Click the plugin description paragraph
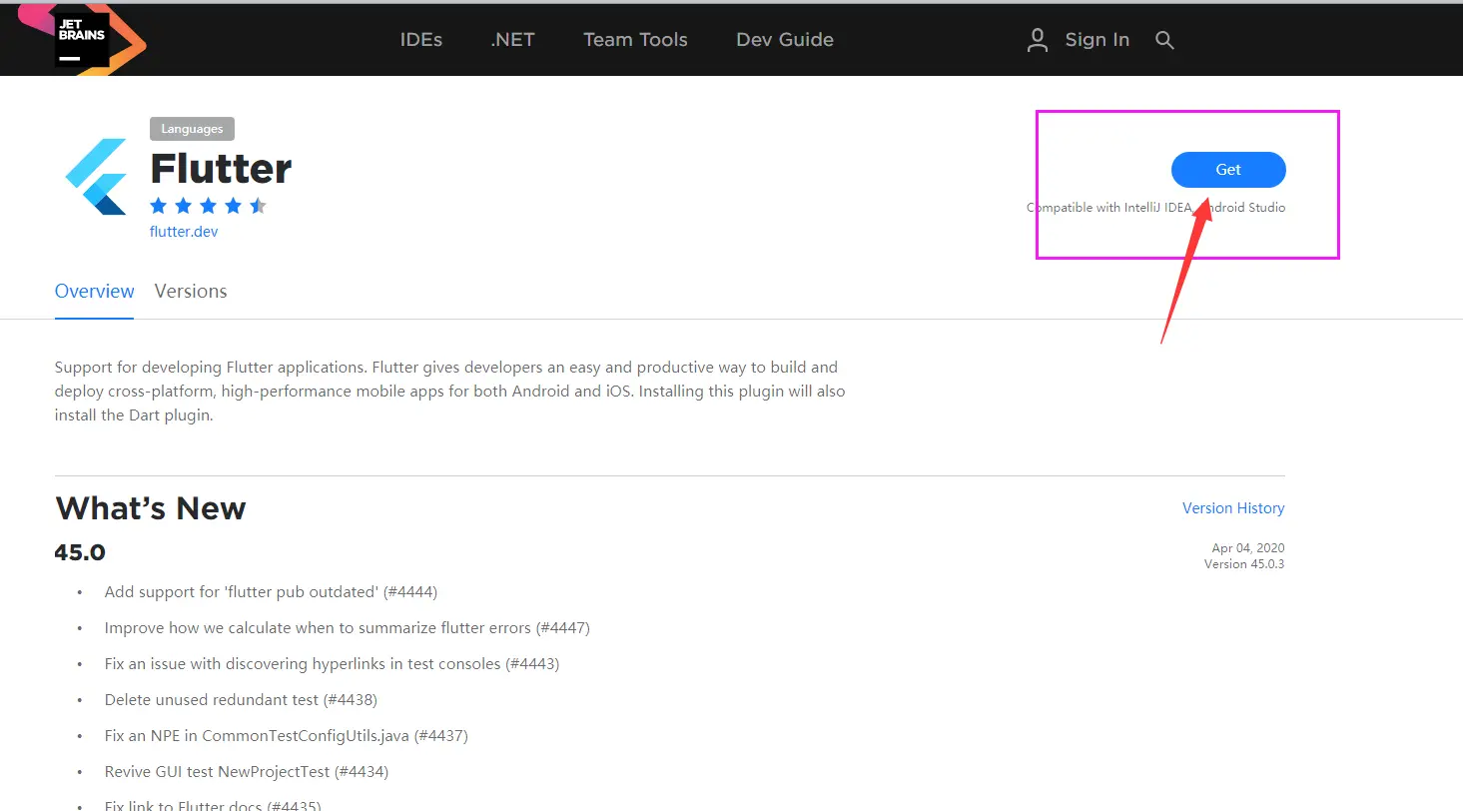The width and height of the screenshot is (1463, 811). (x=450, y=392)
